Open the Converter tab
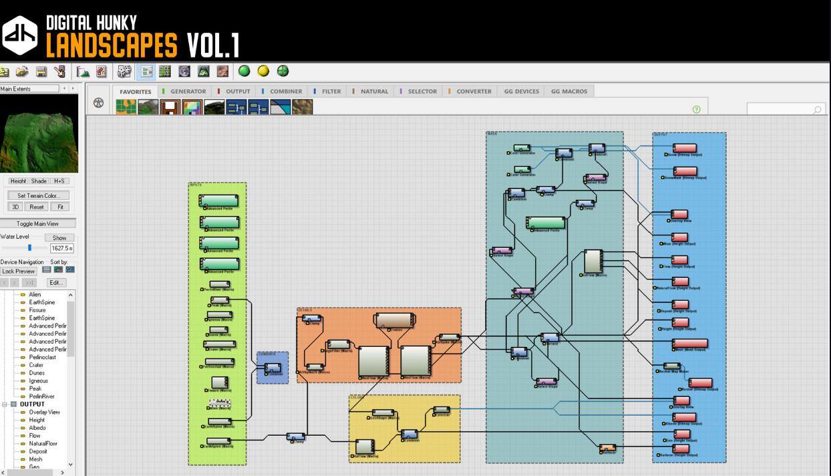Screen dimensions: 831x476 (x=470, y=92)
